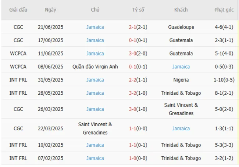Open the 2-1 score against Guadeloupe
Viewport: 239px width, 167px height.
[x=133, y=27]
